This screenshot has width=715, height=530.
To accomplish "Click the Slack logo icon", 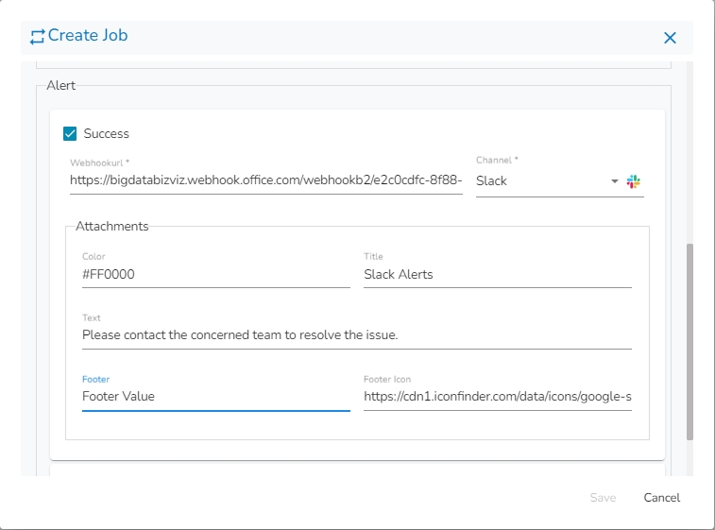I will tap(634, 180).
